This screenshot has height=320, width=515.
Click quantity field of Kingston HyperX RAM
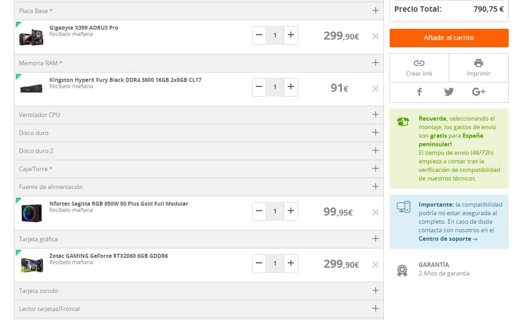(275, 87)
